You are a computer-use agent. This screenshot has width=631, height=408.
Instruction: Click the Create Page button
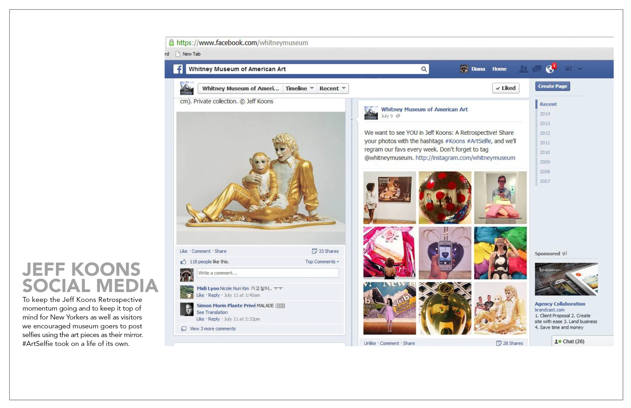pos(552,86)
